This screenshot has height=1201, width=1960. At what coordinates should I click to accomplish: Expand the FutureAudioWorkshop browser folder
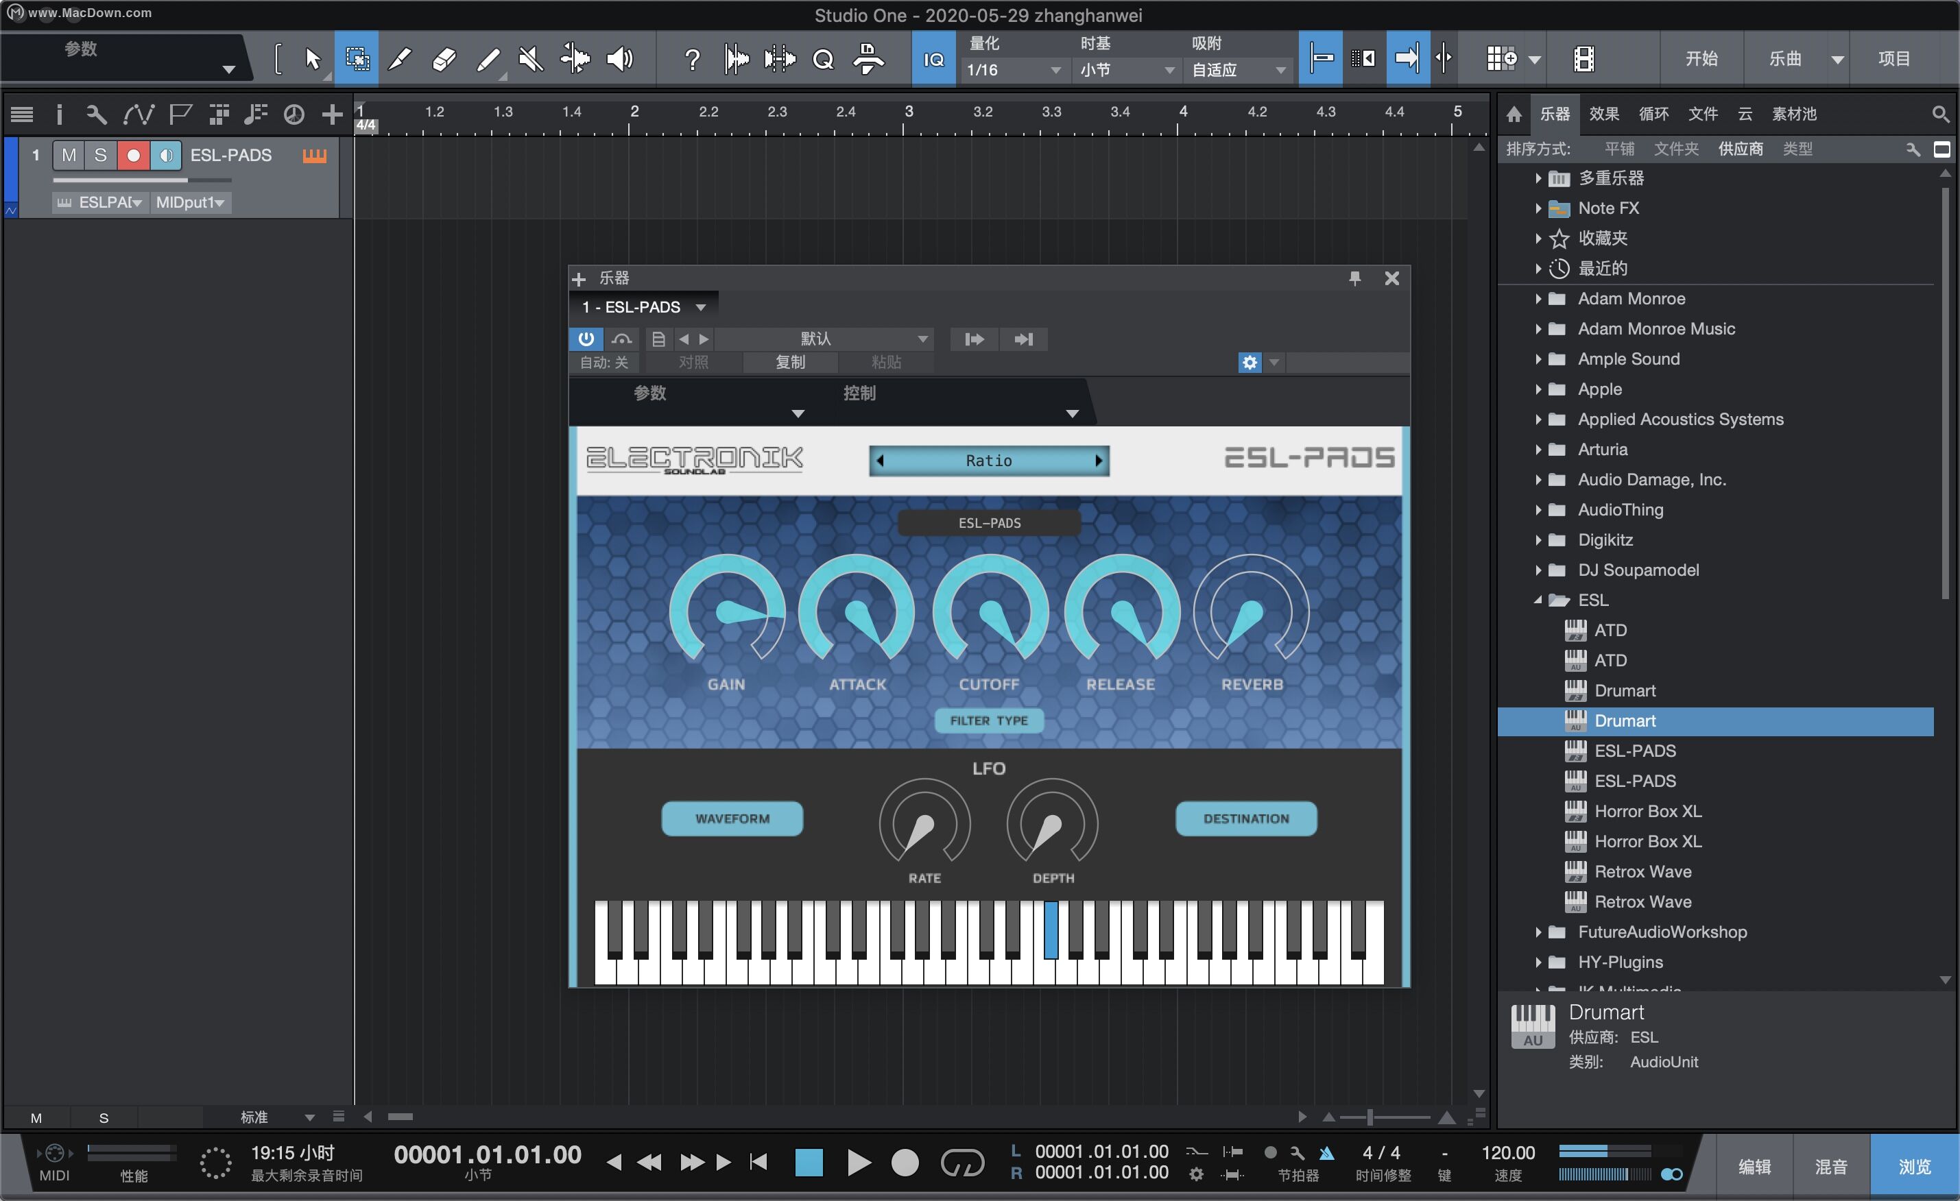pyautogui.click(x=1540, y=932)
